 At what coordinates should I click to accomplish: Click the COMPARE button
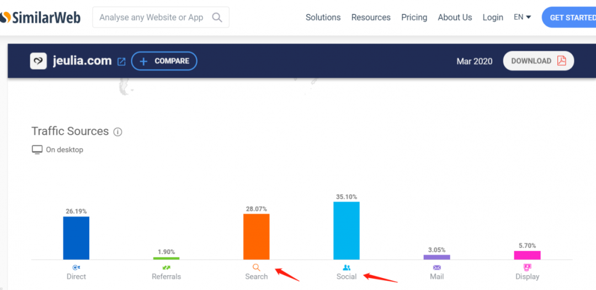(x=164, y=61)
